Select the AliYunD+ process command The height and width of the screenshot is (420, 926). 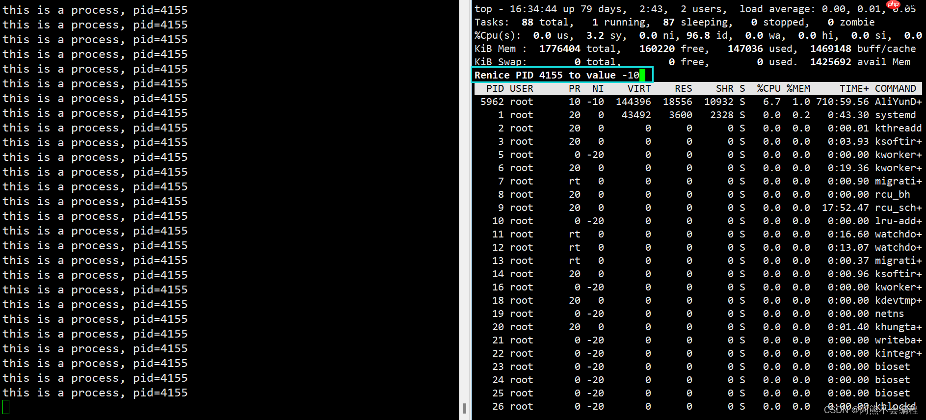(x=899, y=102)
